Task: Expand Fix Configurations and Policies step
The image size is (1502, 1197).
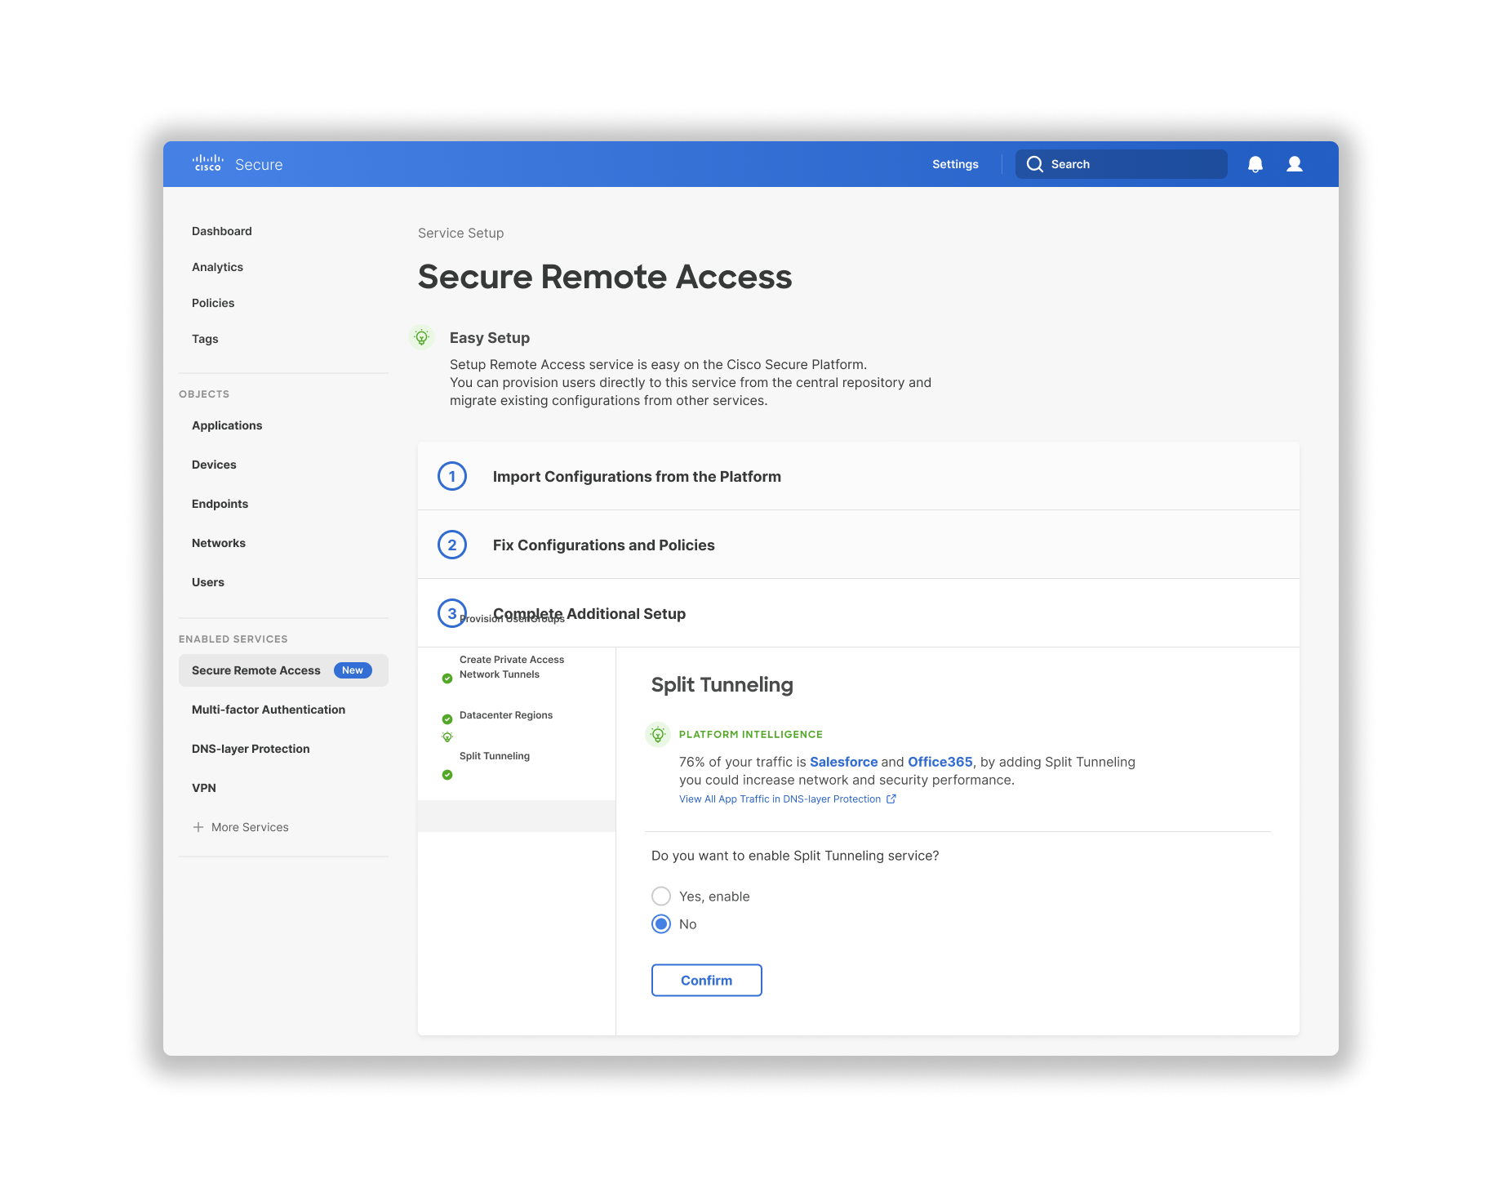Action: tap(859, 545)
